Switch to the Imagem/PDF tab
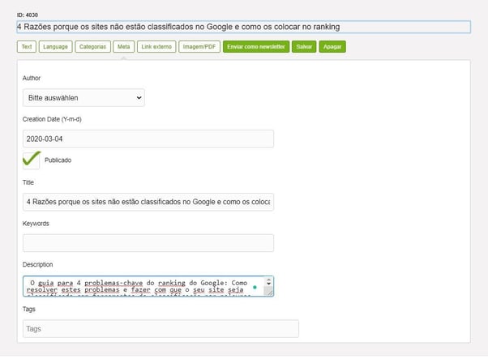The image size is (488, 359). click(198, 47)
